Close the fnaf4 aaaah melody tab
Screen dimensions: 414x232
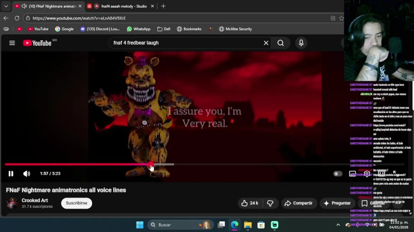pyautogui.click(x=152, y=6)
